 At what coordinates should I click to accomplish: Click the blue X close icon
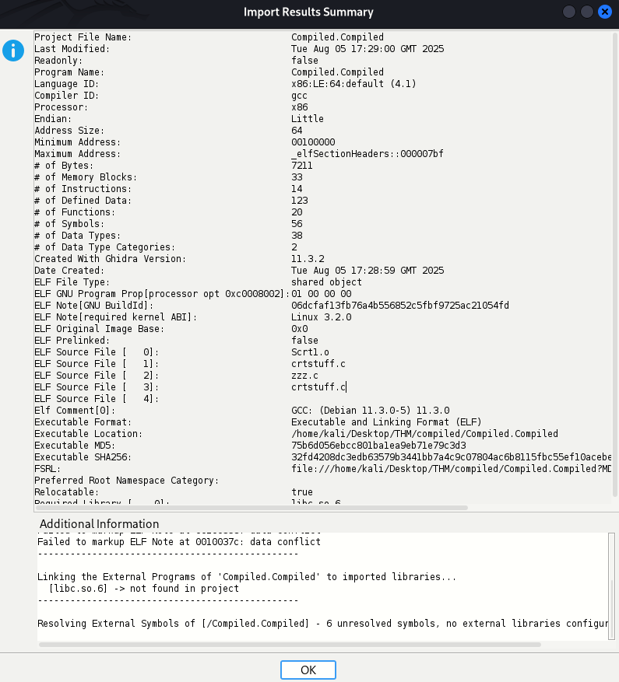tap(605, 11)
